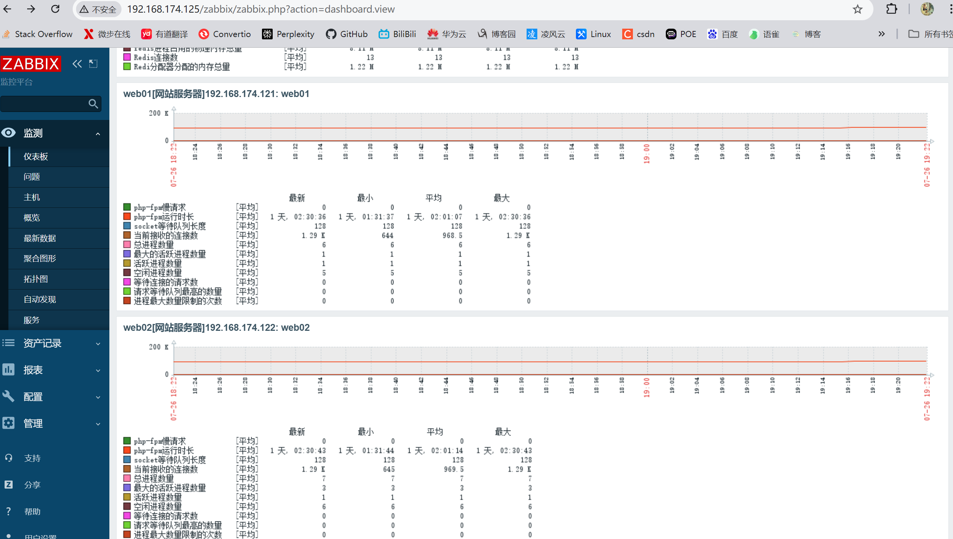Viewport: 953px width, 539px height.
Task: Click the sidebar kiosk mode icon
Action: pyautogui.click(x=93, y=64)
